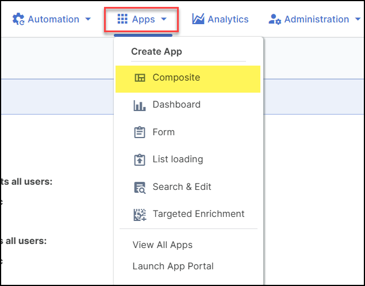Click the Analytics line chart icon
This screenshot has width=365, height=286.
(198, 20)
